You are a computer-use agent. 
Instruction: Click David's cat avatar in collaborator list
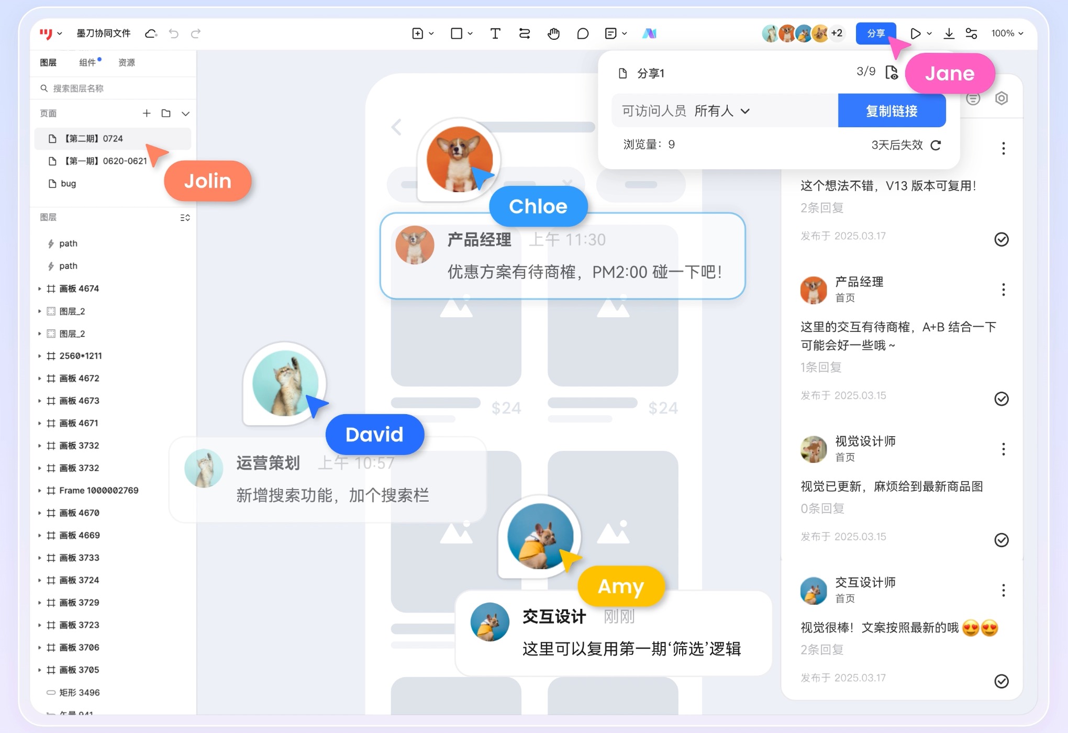(770, 33)
